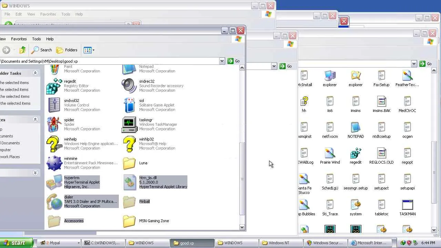Select the MedCtrOC log file
This screenshot has height=248, width=441.
click(407, 104)
